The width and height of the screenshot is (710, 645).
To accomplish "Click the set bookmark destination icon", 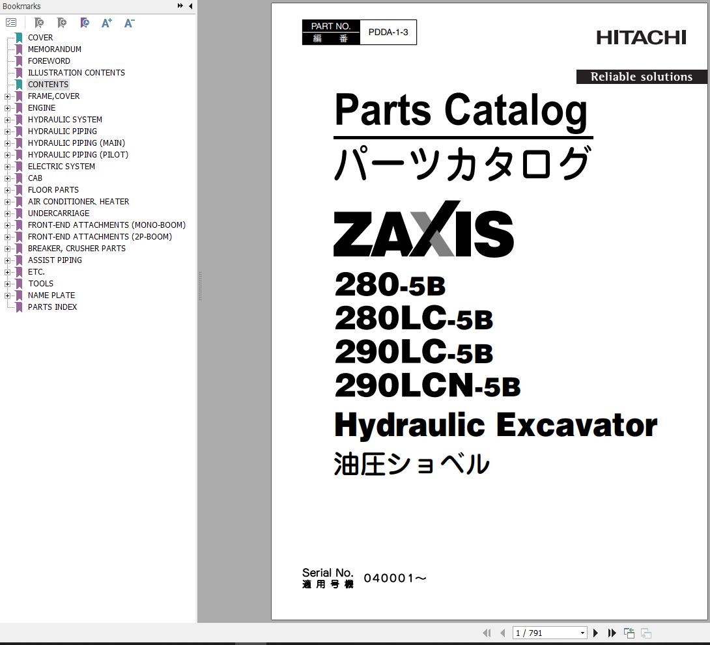I will tap(84, 23).
